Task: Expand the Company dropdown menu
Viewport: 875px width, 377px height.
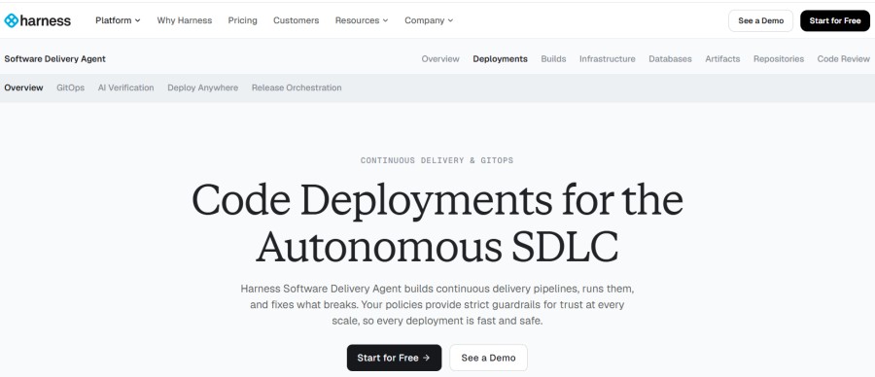Action: point(429,20)
